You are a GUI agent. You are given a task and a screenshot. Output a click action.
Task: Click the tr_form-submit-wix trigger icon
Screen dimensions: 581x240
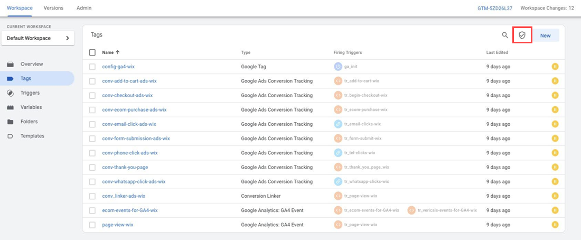pos(338,139)
